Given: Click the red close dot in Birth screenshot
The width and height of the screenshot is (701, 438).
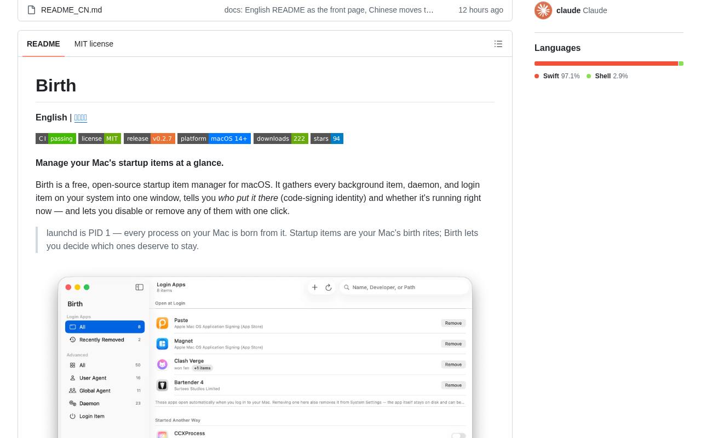Looking at the screenshot, I should pos(68,287).
